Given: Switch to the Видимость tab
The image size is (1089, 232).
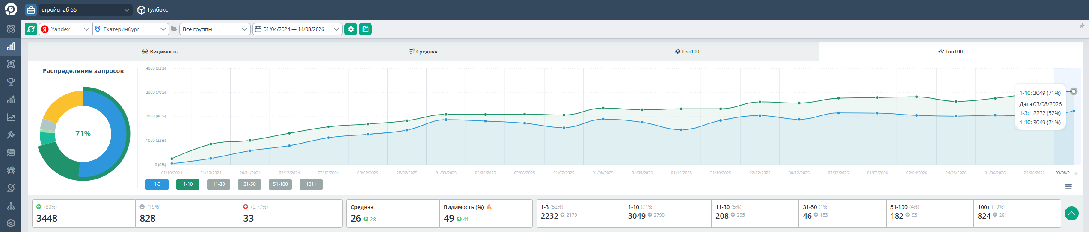Looking at the screenshot, I should coord(160,52).
